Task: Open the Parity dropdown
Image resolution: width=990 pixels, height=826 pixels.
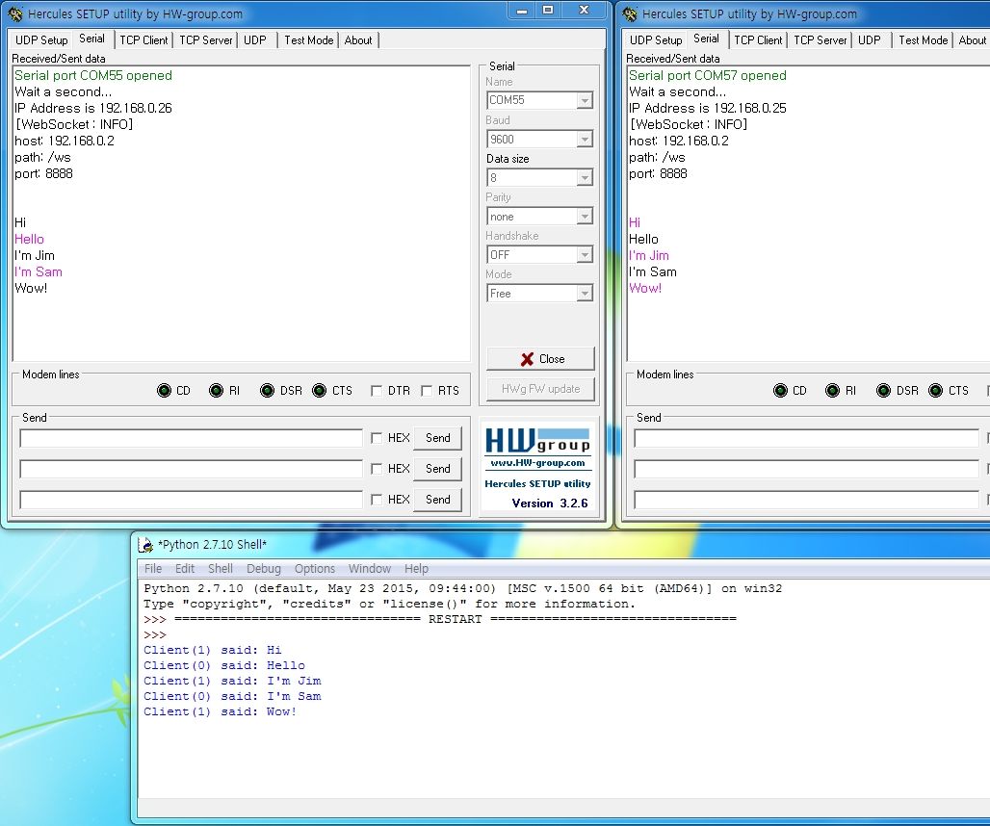Action: pyautogui.click(x=583, y=216)
